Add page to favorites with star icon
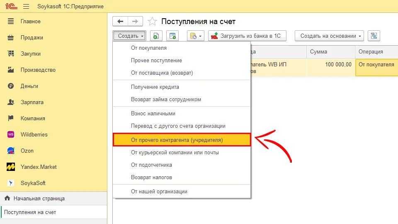 tap(152, 22)
